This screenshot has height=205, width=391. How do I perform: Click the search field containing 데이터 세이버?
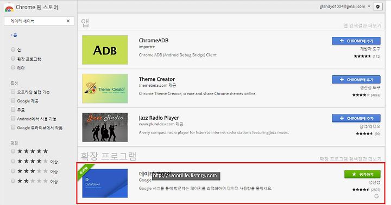pyautogui.click(x=39, y=21)
